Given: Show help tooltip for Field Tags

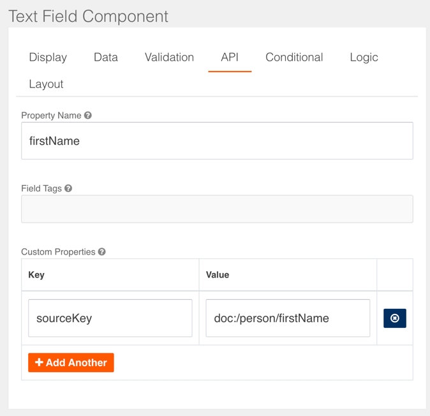Looking at the screenshot, I should coord(68,188).
